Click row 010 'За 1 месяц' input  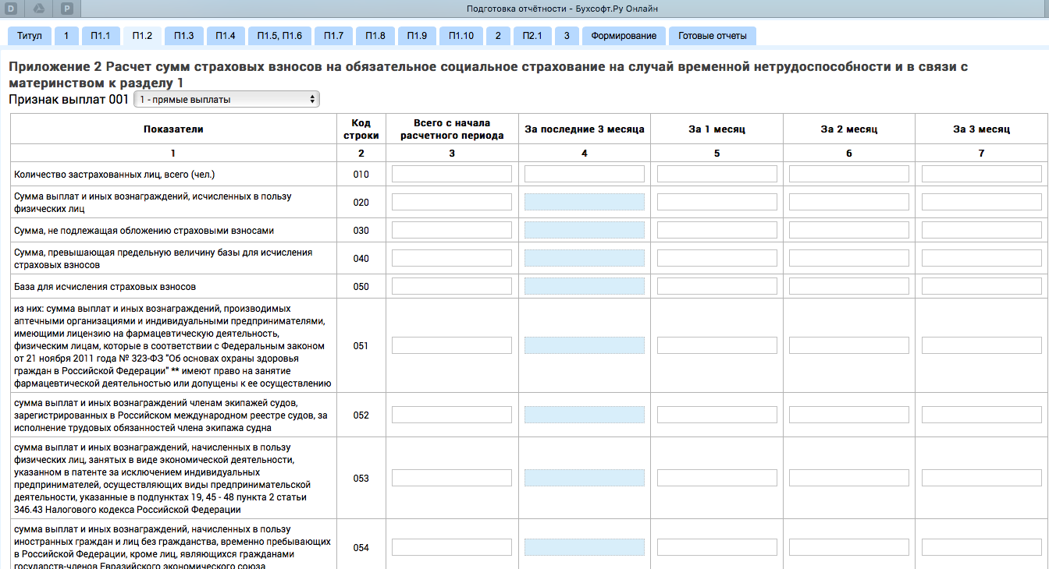pyautogui.click(x=717, y=174)
